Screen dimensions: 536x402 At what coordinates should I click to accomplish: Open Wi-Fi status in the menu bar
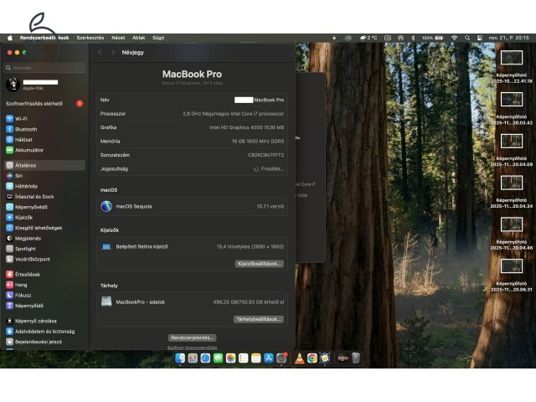click(x=454, y=38)
